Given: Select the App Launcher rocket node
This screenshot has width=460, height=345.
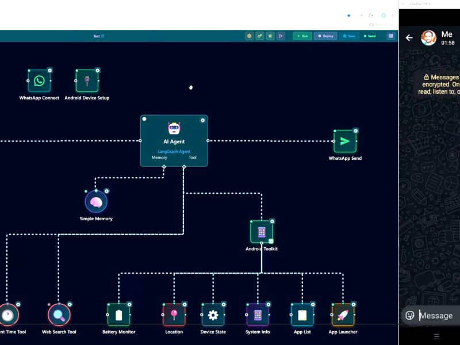Looking at the screenshot, I should [x=343, y=315].
